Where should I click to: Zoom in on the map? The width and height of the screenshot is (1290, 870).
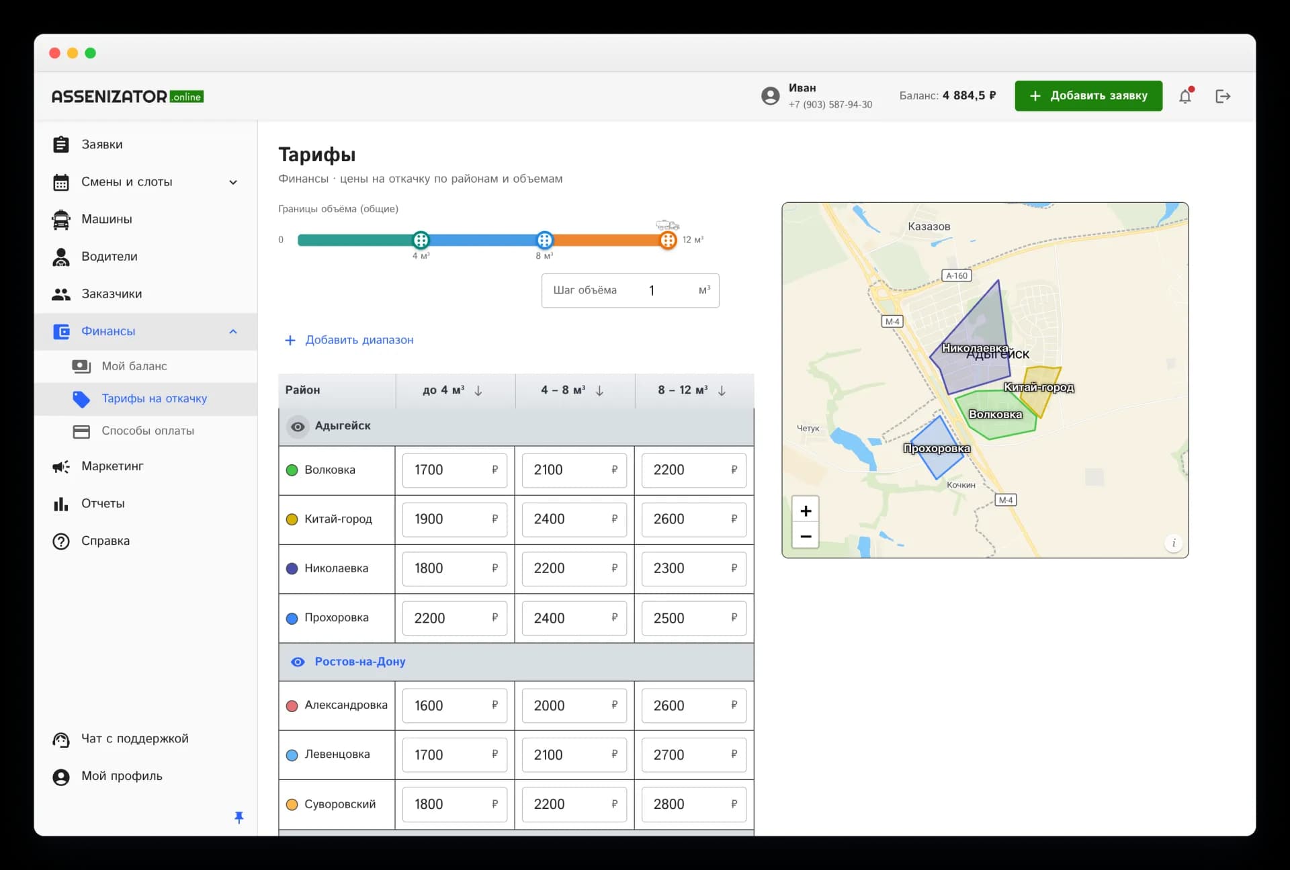click(806, 511)
